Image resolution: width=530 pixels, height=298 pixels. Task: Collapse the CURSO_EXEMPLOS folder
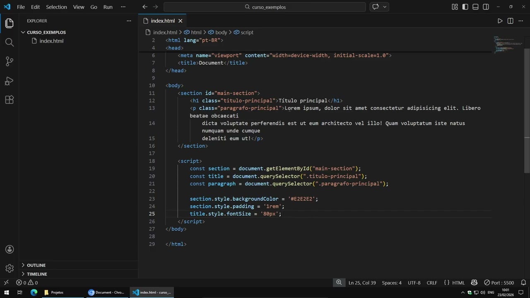[46, 32]
